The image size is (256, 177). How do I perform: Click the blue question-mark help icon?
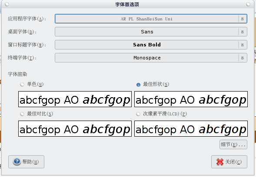pos(17,161)
